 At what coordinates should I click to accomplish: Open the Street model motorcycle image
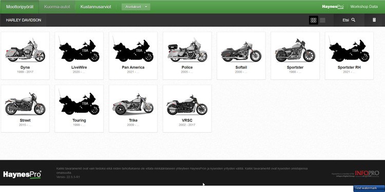click(25, 104)
